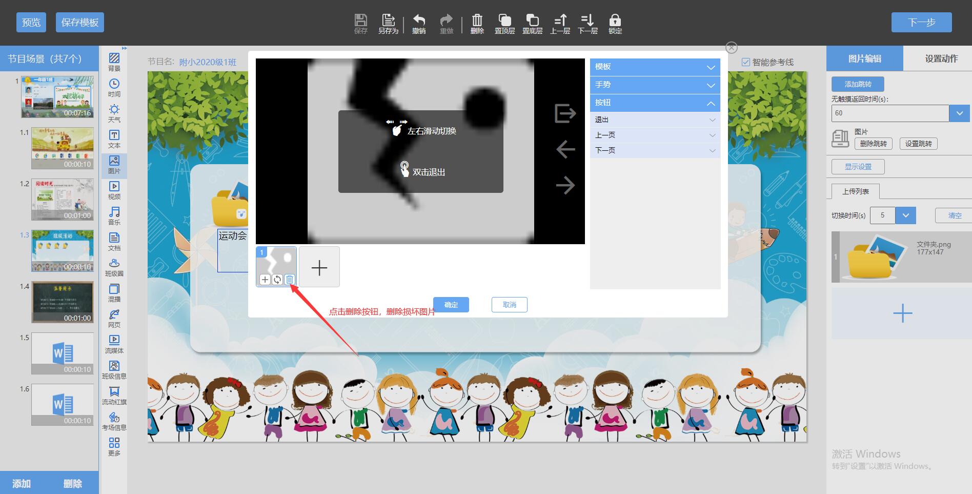The height and width of the screenshot is (494, 972).
Task: Open the switch time (切换时间) dropdown
Action: 905,215
